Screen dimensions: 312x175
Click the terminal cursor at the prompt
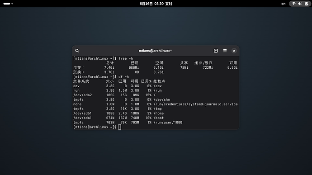(x=119, y=127)
